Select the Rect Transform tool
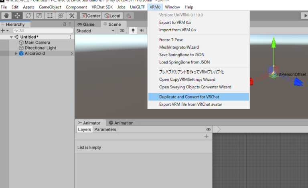Screen dimensions: 308x188 point(50,16)
